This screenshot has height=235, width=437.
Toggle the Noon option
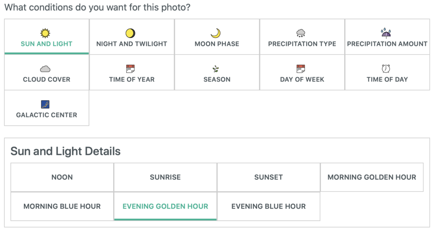click(62, 177)
